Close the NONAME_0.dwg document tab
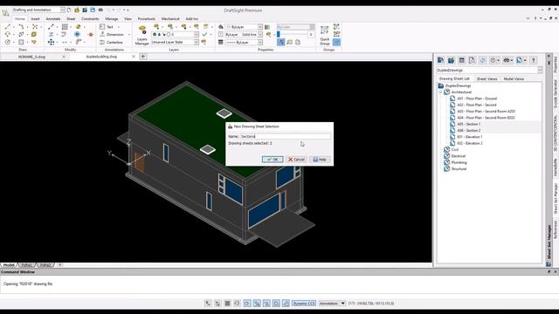The width and height of the screenshot is (559, 314). coord(64,57)
